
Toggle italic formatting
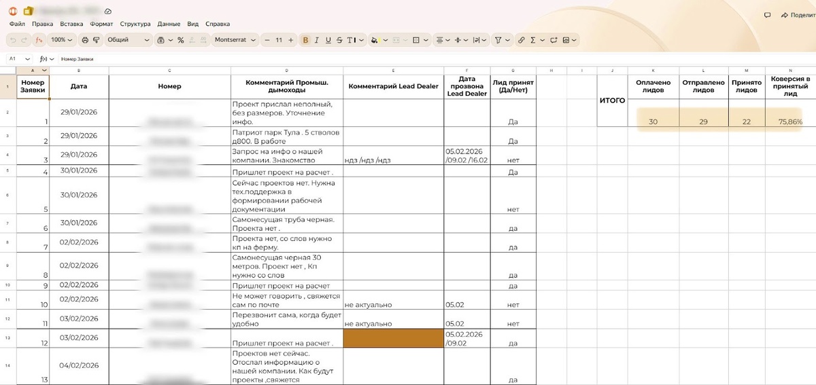click(x=317, y=40)
